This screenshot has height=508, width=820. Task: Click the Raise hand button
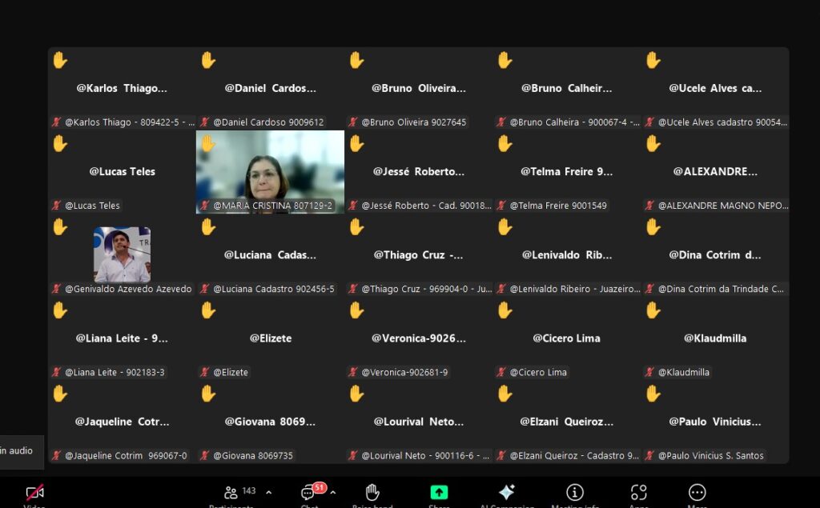coord(372,492)
